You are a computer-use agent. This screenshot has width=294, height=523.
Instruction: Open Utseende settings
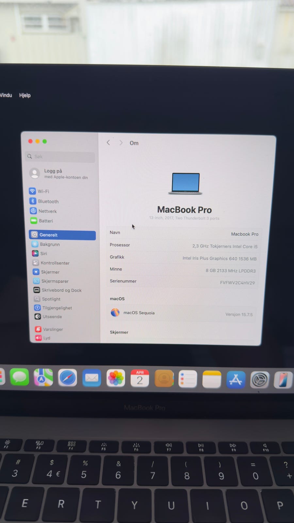(x=48, y=317)
